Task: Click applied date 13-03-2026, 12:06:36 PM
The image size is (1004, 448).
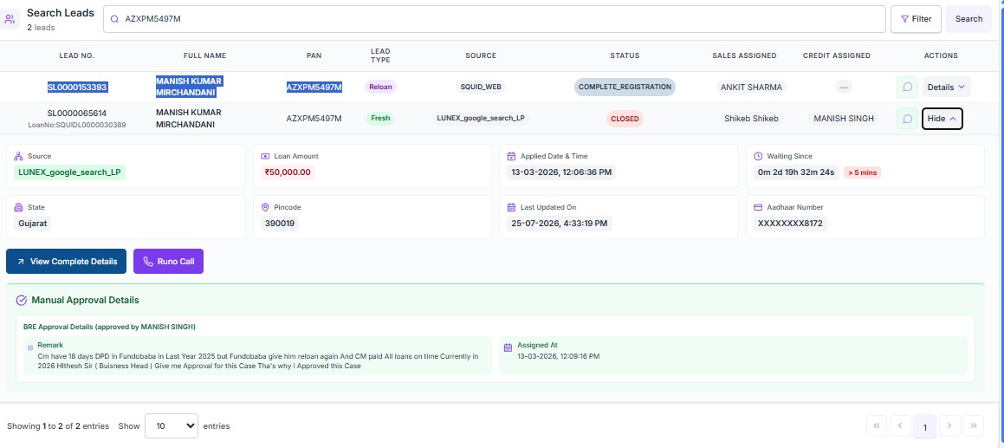Action: point(561,172)
